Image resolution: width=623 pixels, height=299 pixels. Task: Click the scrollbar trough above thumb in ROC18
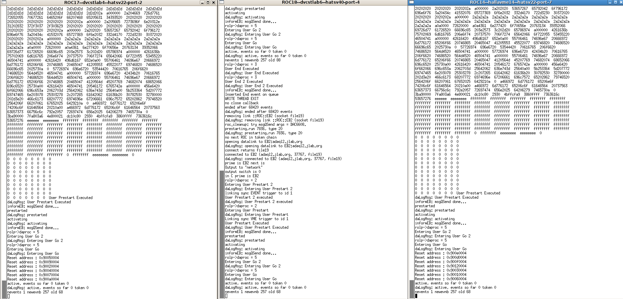click(x=222, y=88)
